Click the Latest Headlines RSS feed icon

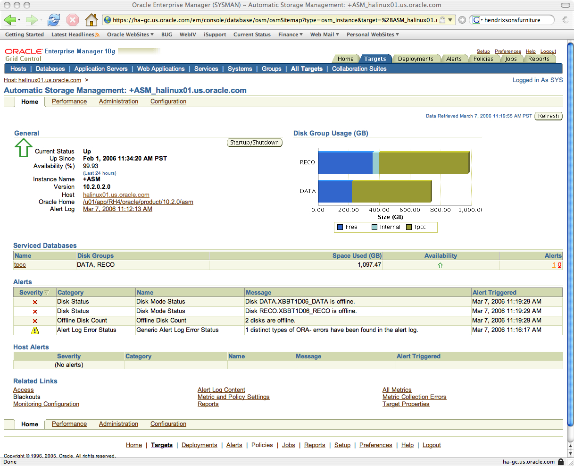(x=97, y=35)
